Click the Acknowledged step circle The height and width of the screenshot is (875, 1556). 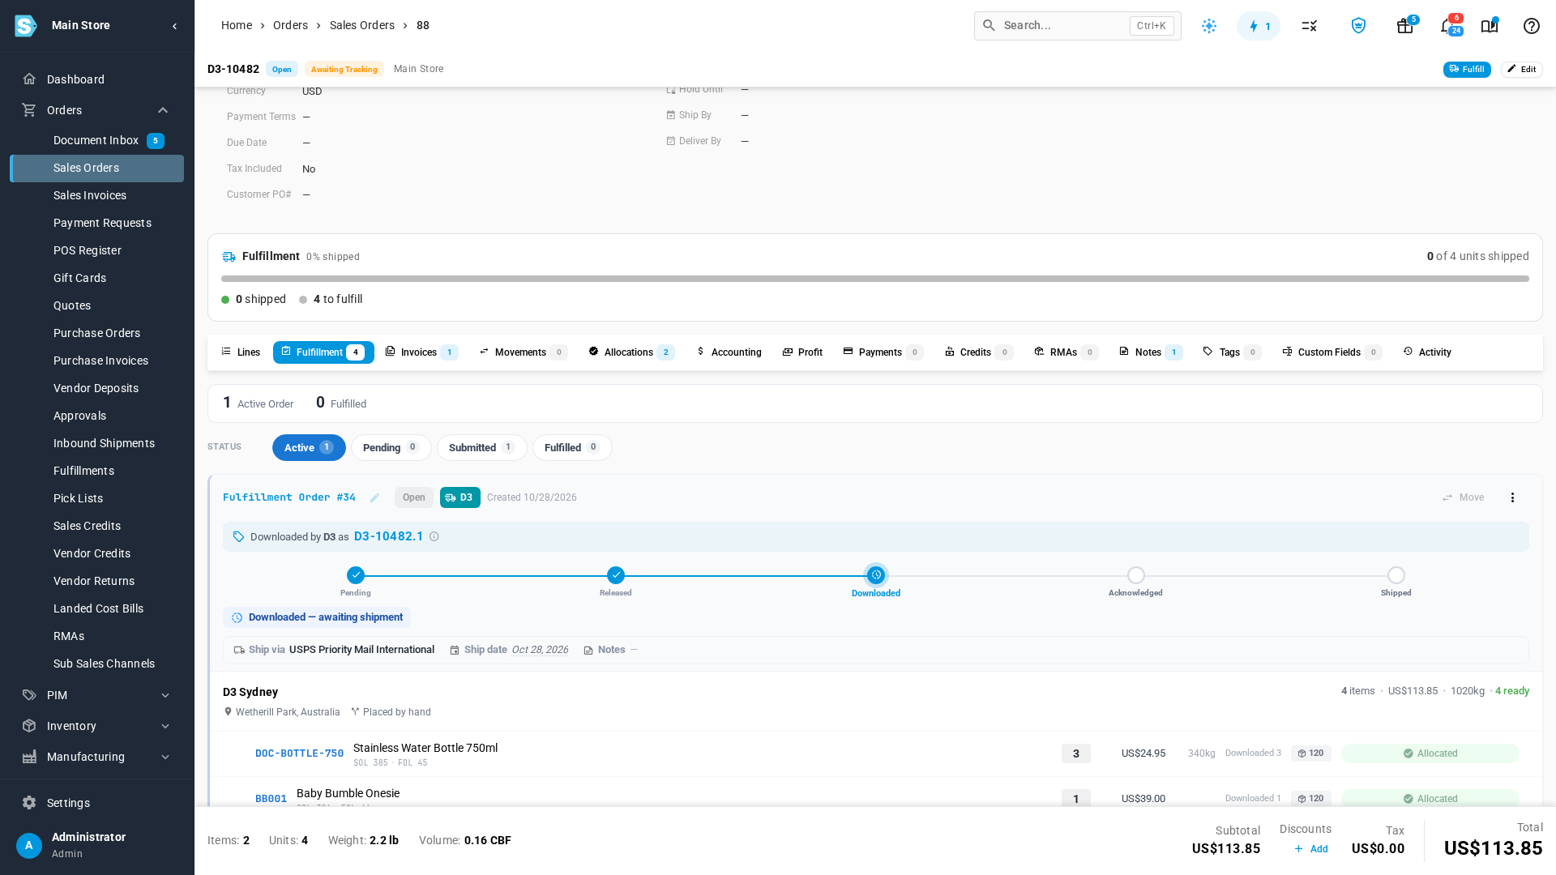coord(1136,575)
